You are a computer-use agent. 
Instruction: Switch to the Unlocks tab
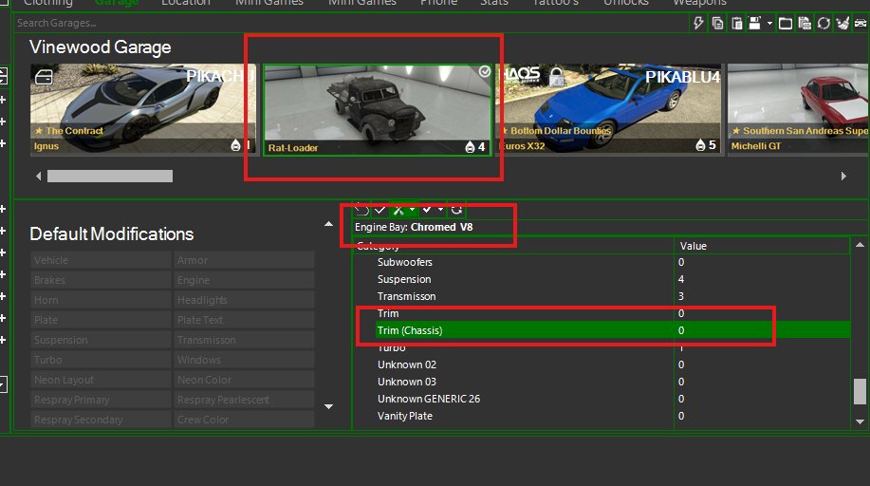pyautogui.click(x=626, y=3)
